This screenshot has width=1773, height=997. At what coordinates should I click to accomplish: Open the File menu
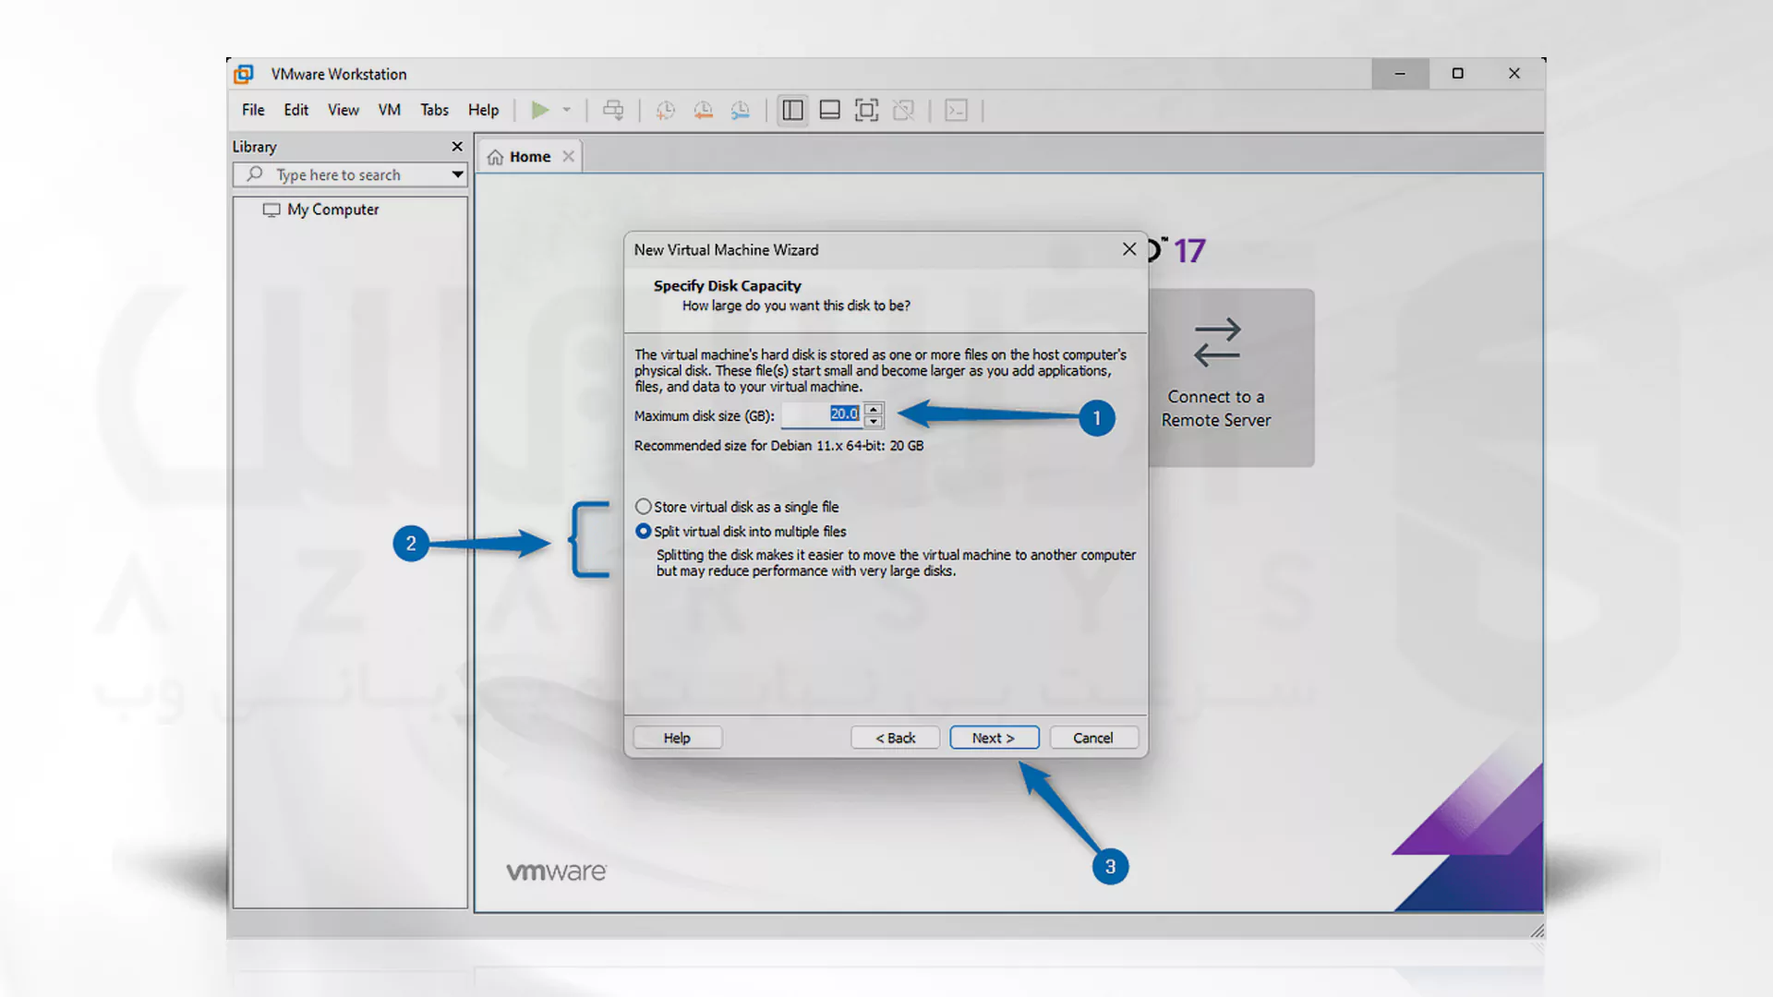click(x=253, y=110)
